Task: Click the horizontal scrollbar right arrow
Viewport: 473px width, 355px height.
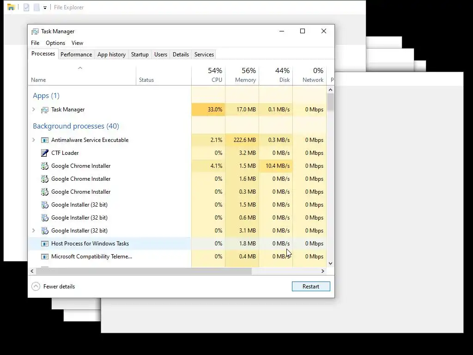Action: coord(323,271)
